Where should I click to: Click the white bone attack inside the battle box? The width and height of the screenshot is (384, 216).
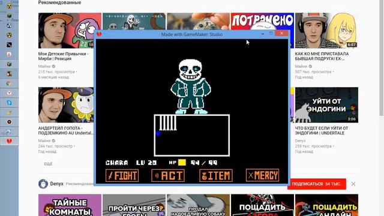coord(168,123)
